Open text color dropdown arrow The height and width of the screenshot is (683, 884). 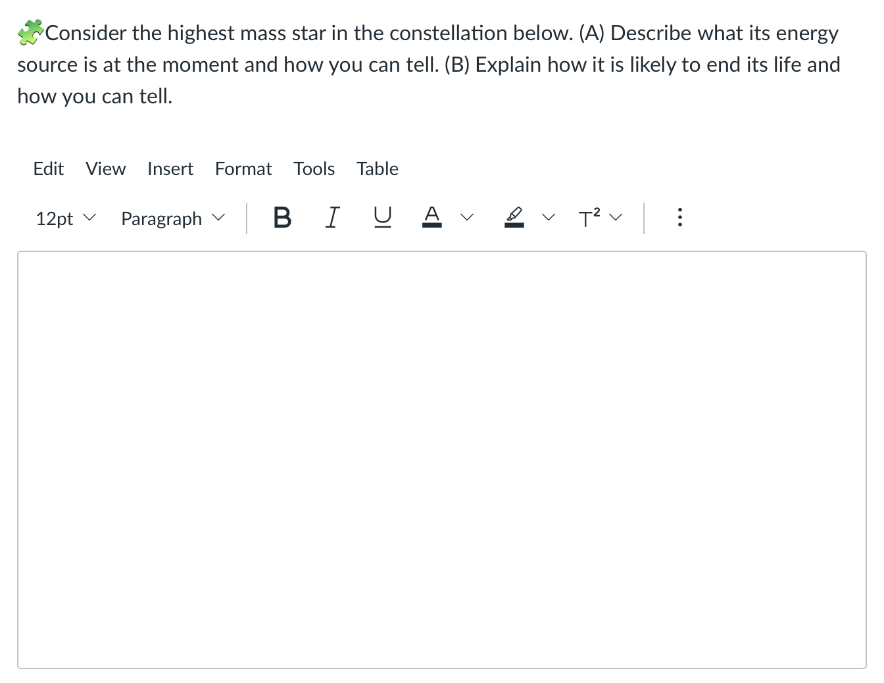467,217
